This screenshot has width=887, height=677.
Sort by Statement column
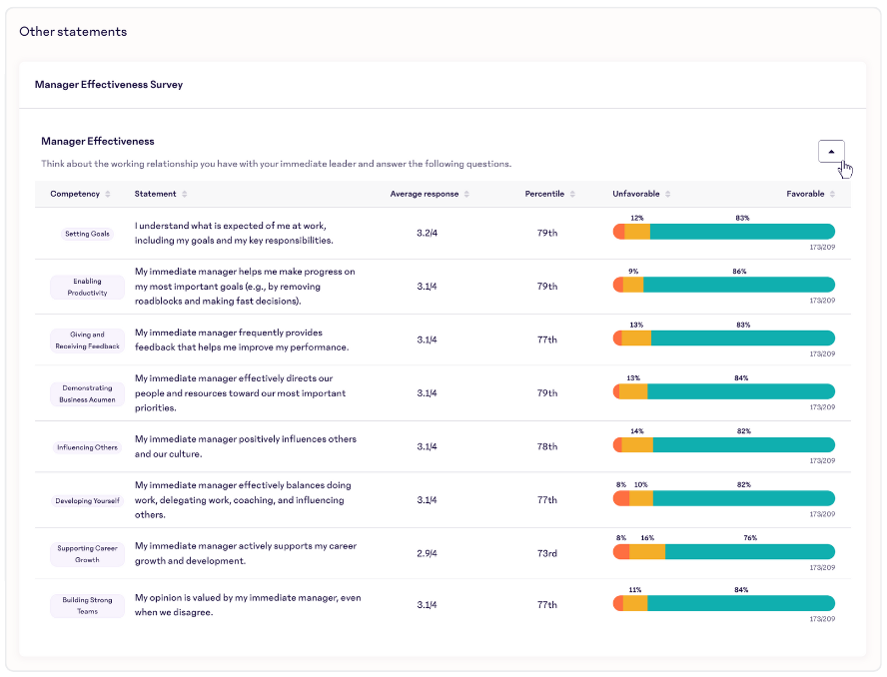click(185, 194)
